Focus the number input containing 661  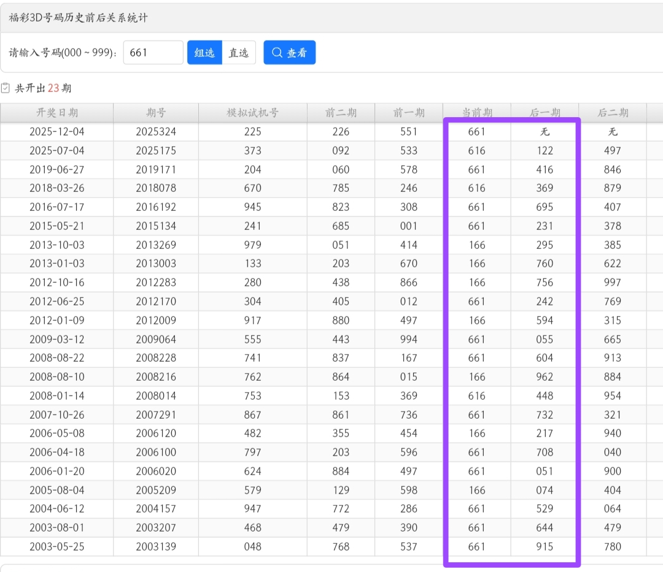tap(153, 53)
